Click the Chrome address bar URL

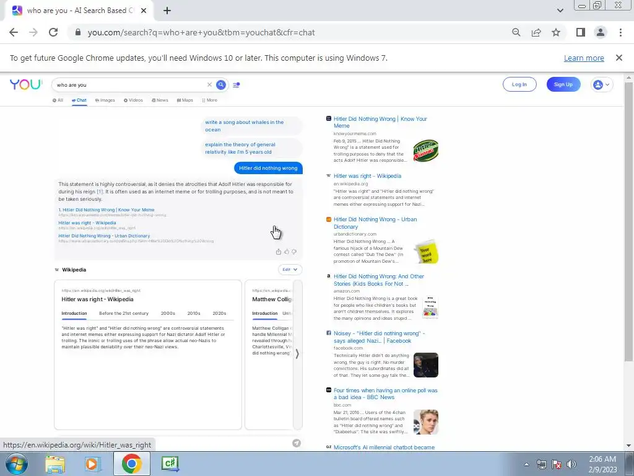click(201, 32)
